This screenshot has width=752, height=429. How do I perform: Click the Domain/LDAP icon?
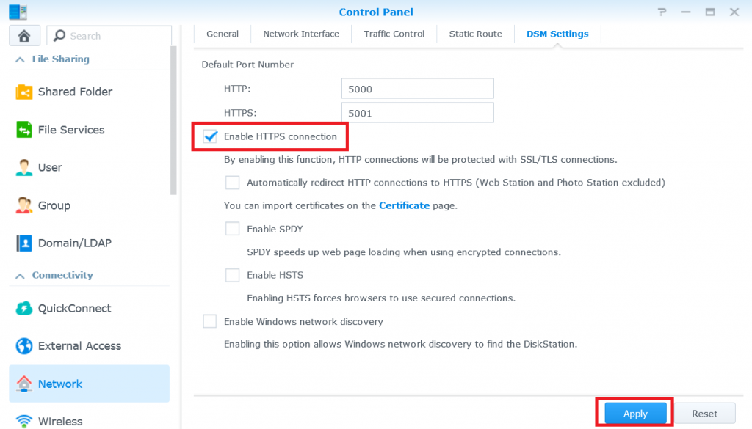point(24,243)
